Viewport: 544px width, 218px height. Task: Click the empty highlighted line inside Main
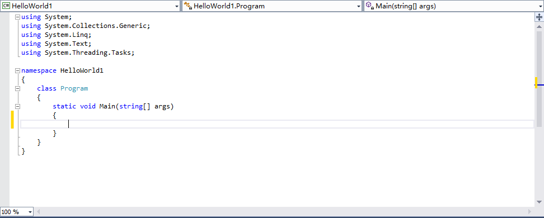pos(277,124)
